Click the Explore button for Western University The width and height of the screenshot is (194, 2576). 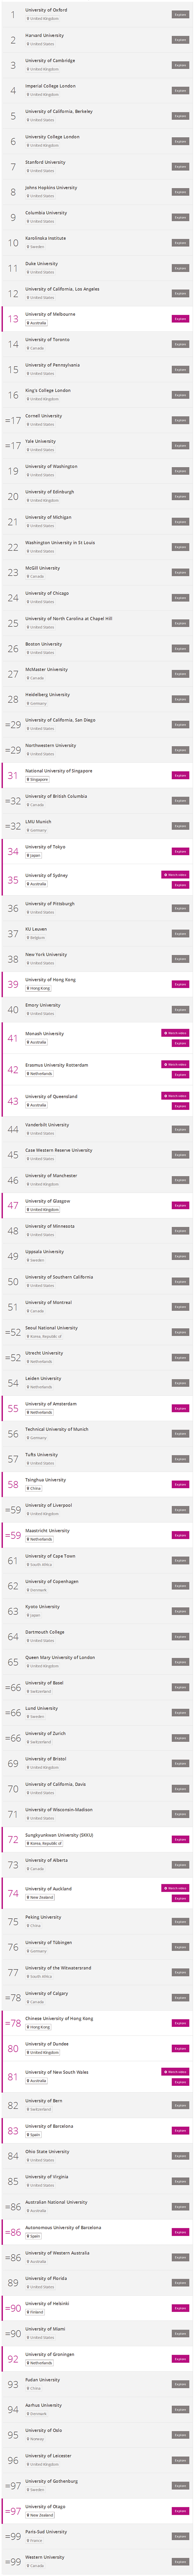[x=180, y=2557]
